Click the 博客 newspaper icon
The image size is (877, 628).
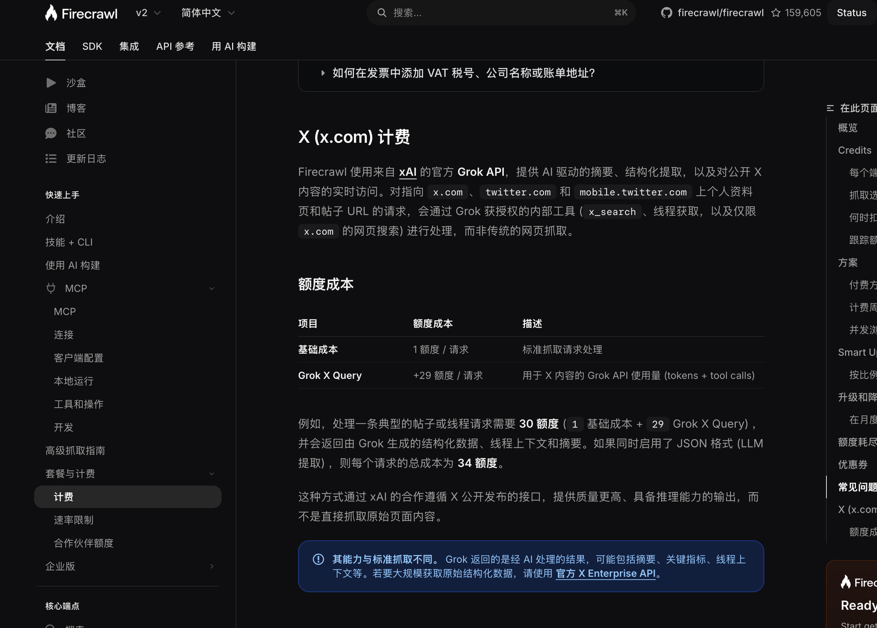(x=51, y=108)
